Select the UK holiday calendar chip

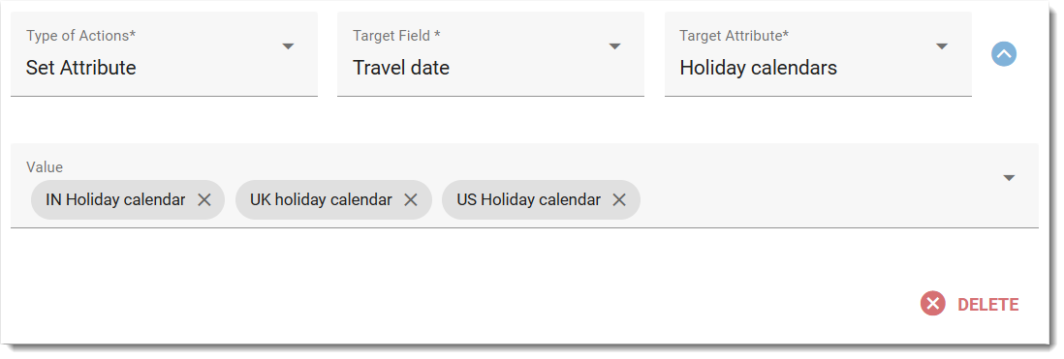(321, 199)
